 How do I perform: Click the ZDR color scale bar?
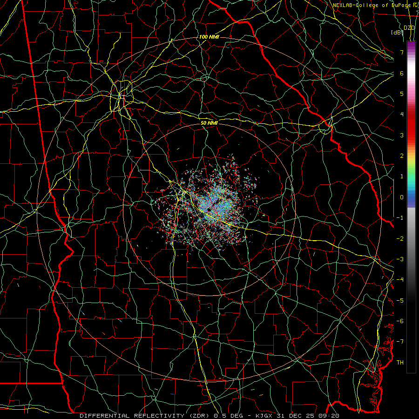coord(411,207)
